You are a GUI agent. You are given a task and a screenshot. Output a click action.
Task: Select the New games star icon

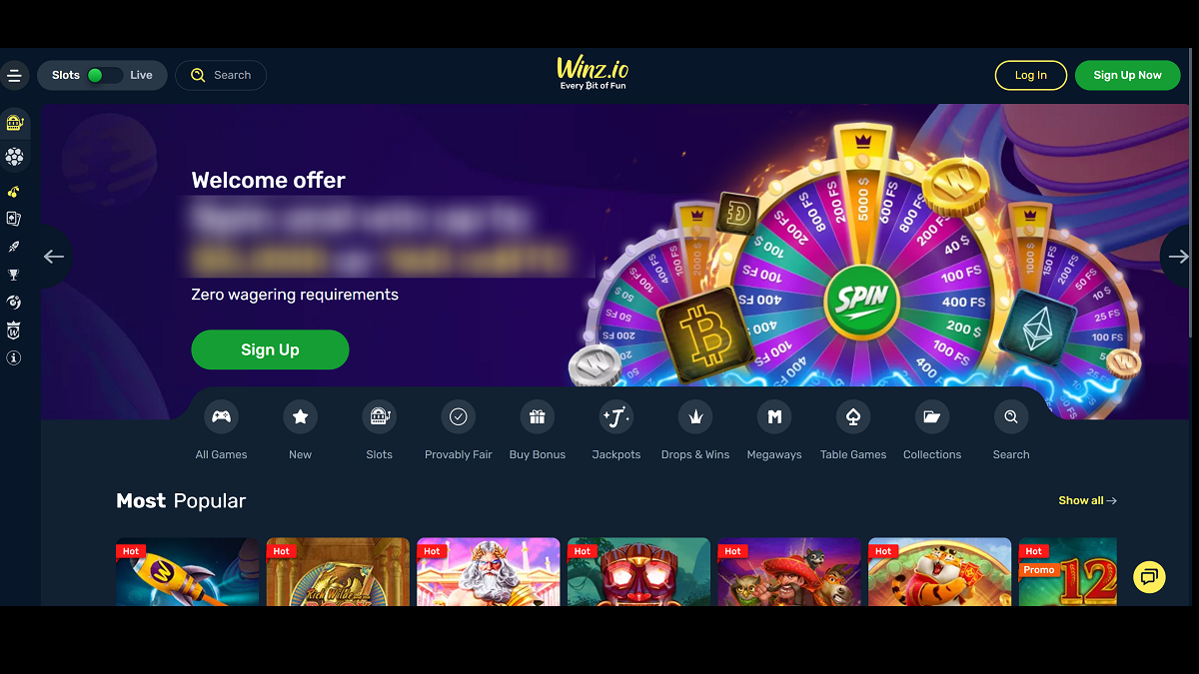click(300, 417)
